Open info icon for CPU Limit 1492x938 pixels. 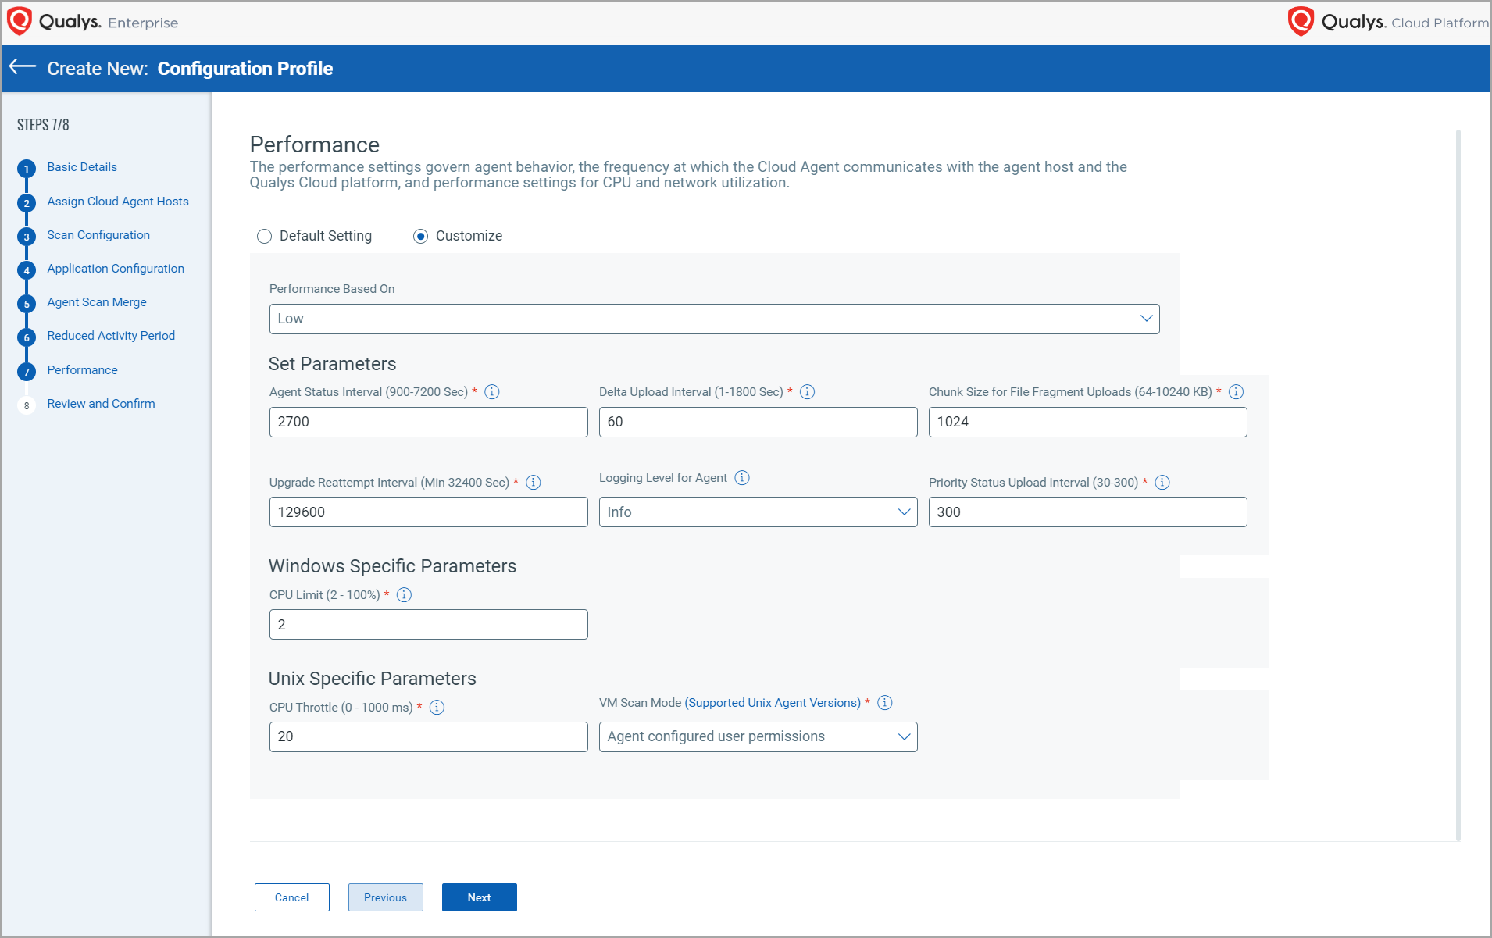click(x=404, y=595)
